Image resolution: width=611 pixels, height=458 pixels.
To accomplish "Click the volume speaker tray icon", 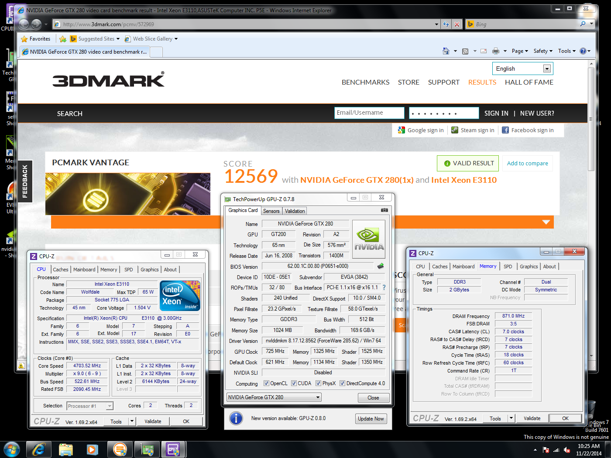I will 566,450.
